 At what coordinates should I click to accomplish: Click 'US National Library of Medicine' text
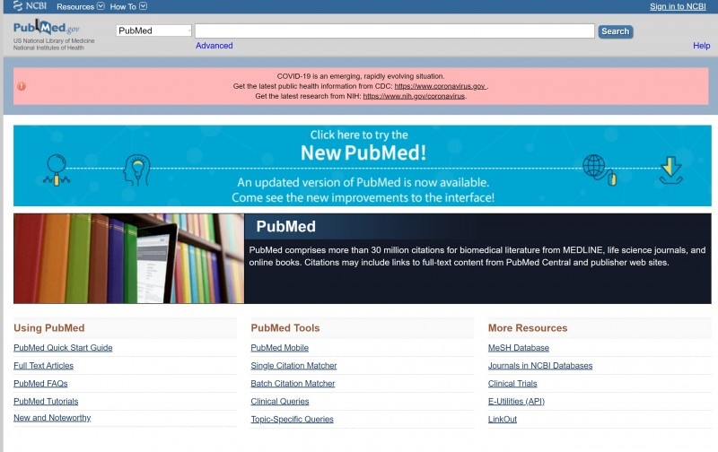coord(54,40)
